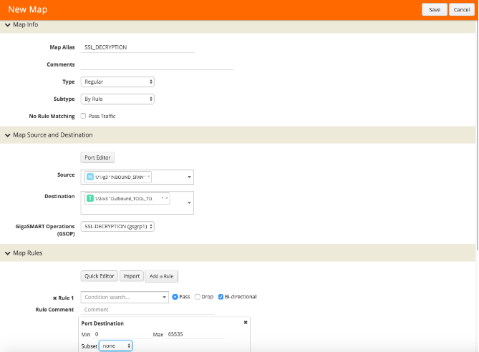Image resolution: width=479 pixels, height=352 pixels.
Task: Open the Subset dropdown set to none
Action: 116,346
